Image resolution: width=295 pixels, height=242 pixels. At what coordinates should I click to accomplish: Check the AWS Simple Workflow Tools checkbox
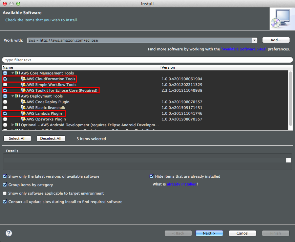pos(4,85)
